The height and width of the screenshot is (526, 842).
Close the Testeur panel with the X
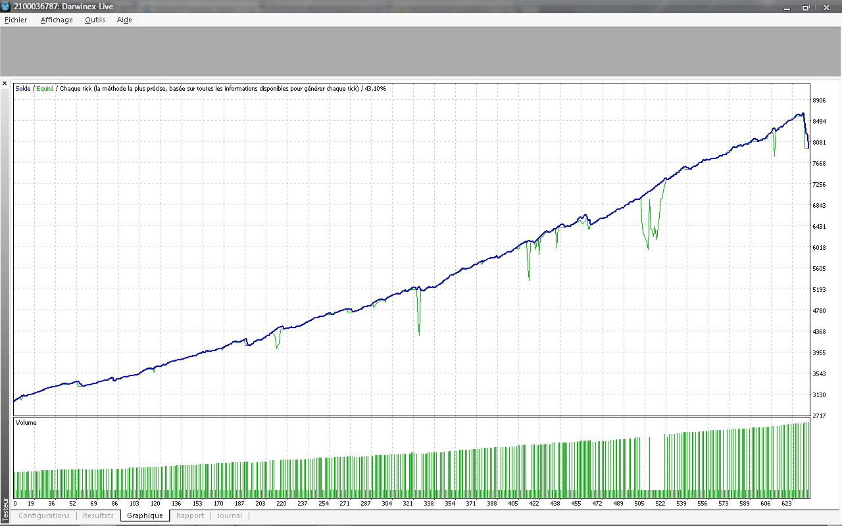[5, 84]
